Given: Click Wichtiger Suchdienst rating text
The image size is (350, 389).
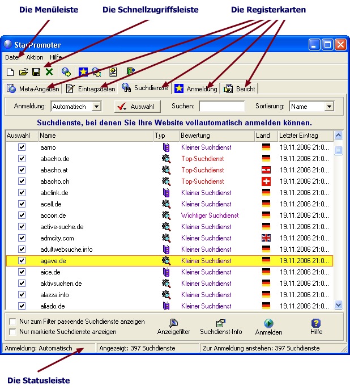Looking at the screenshot, I should point(210,215).
